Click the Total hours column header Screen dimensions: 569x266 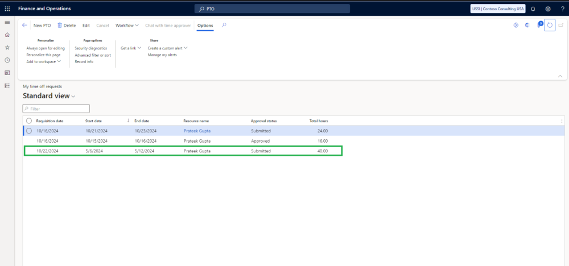coord(319,120)
